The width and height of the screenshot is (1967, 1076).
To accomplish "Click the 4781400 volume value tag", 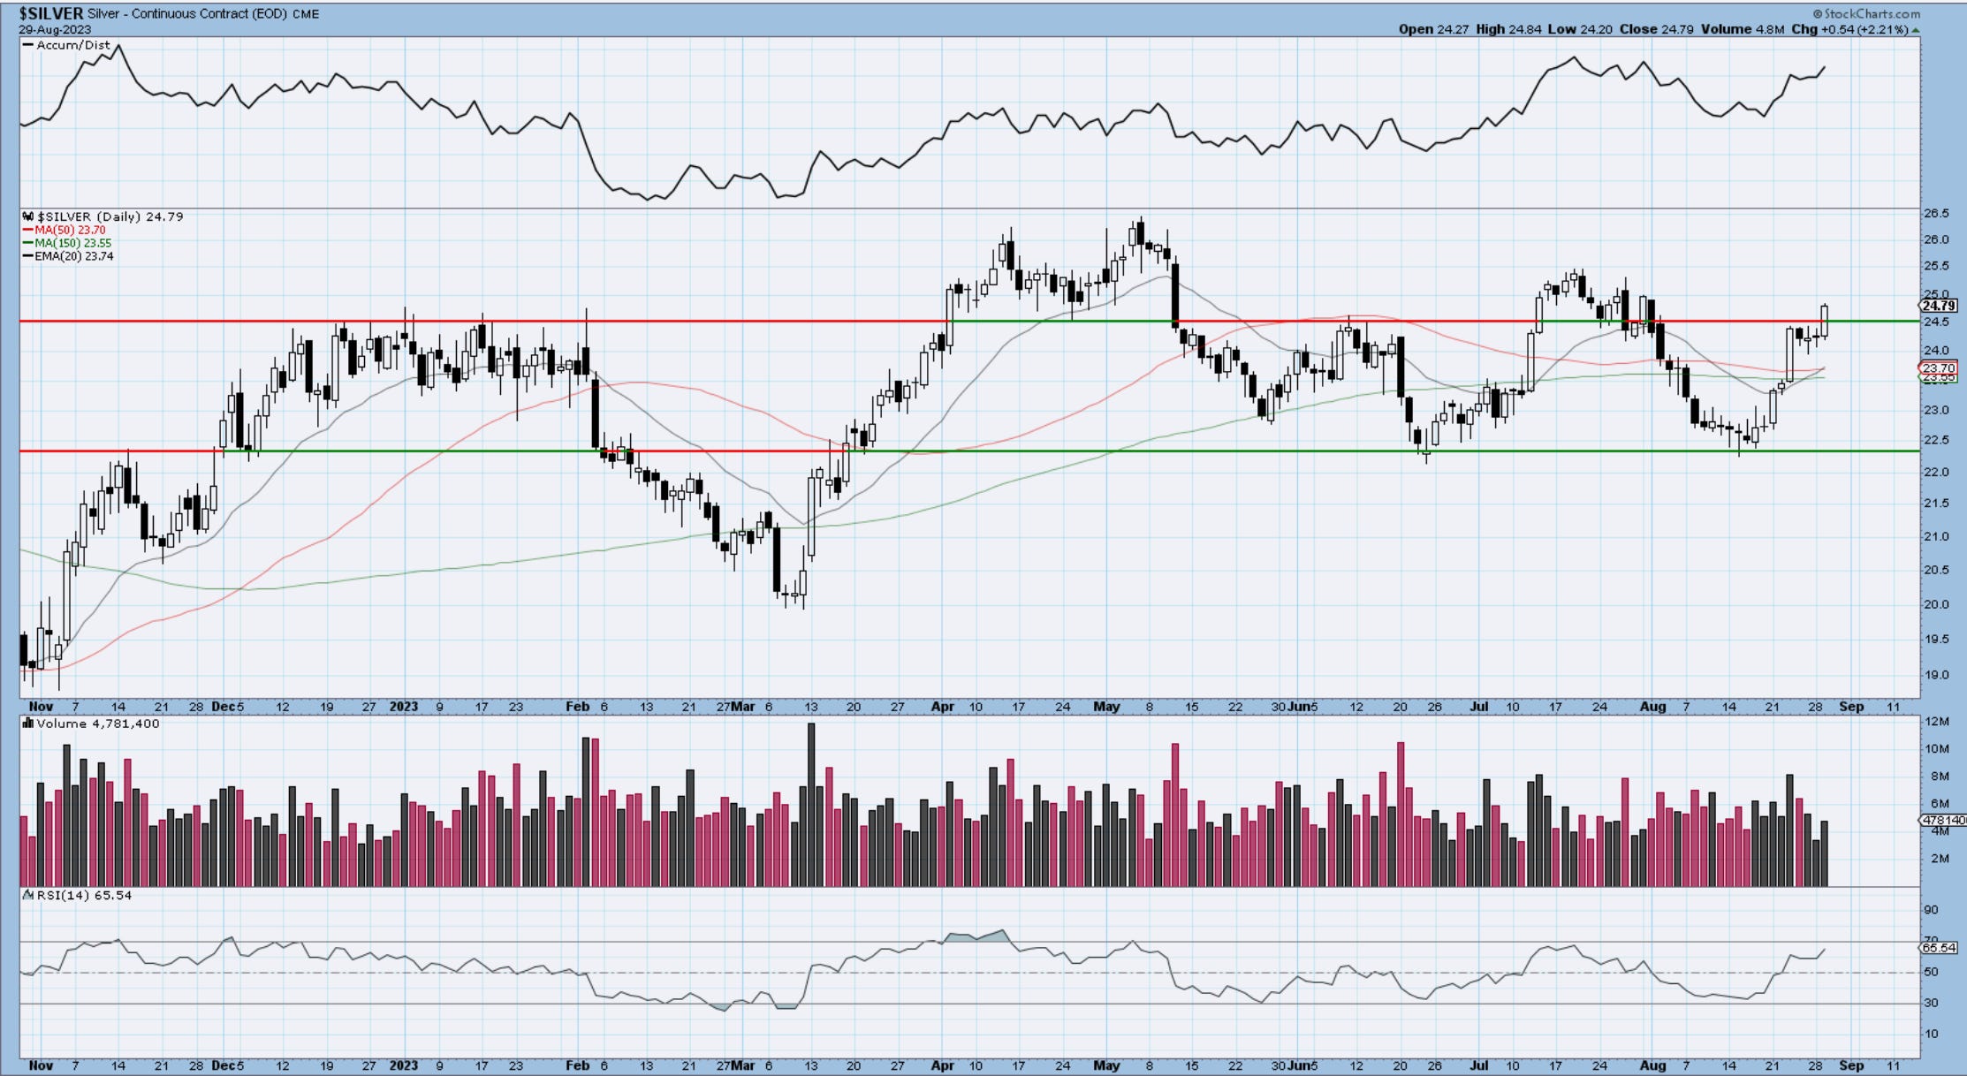I will point(1941,821).
